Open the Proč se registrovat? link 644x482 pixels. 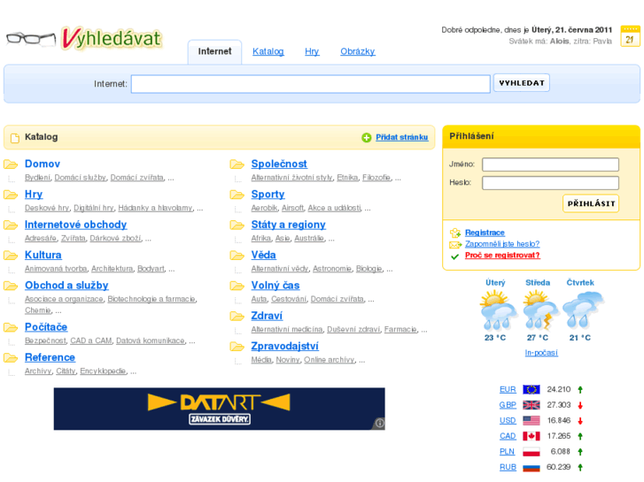(502, 256)
